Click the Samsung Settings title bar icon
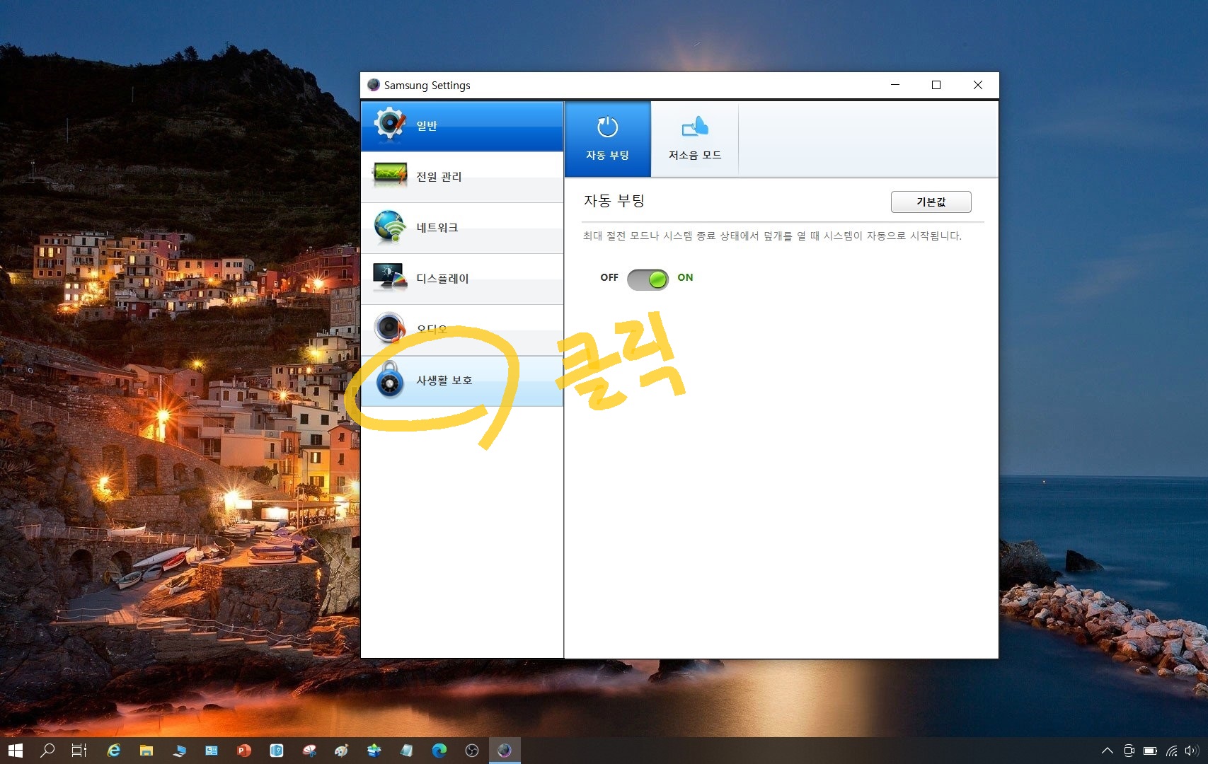The width and height of the screenshot is (1208, 764). tap(374, 85)
